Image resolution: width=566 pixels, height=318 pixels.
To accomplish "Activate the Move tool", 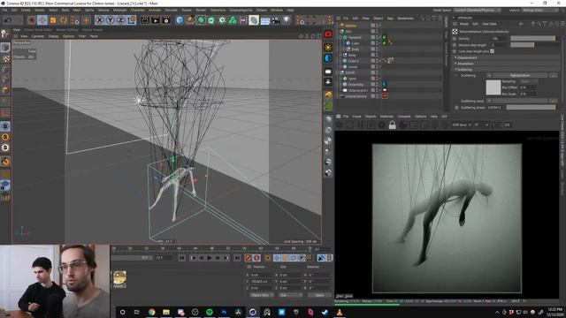I will point(42,20).
